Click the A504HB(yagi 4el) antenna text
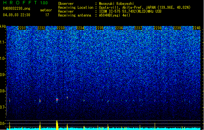 114,15
